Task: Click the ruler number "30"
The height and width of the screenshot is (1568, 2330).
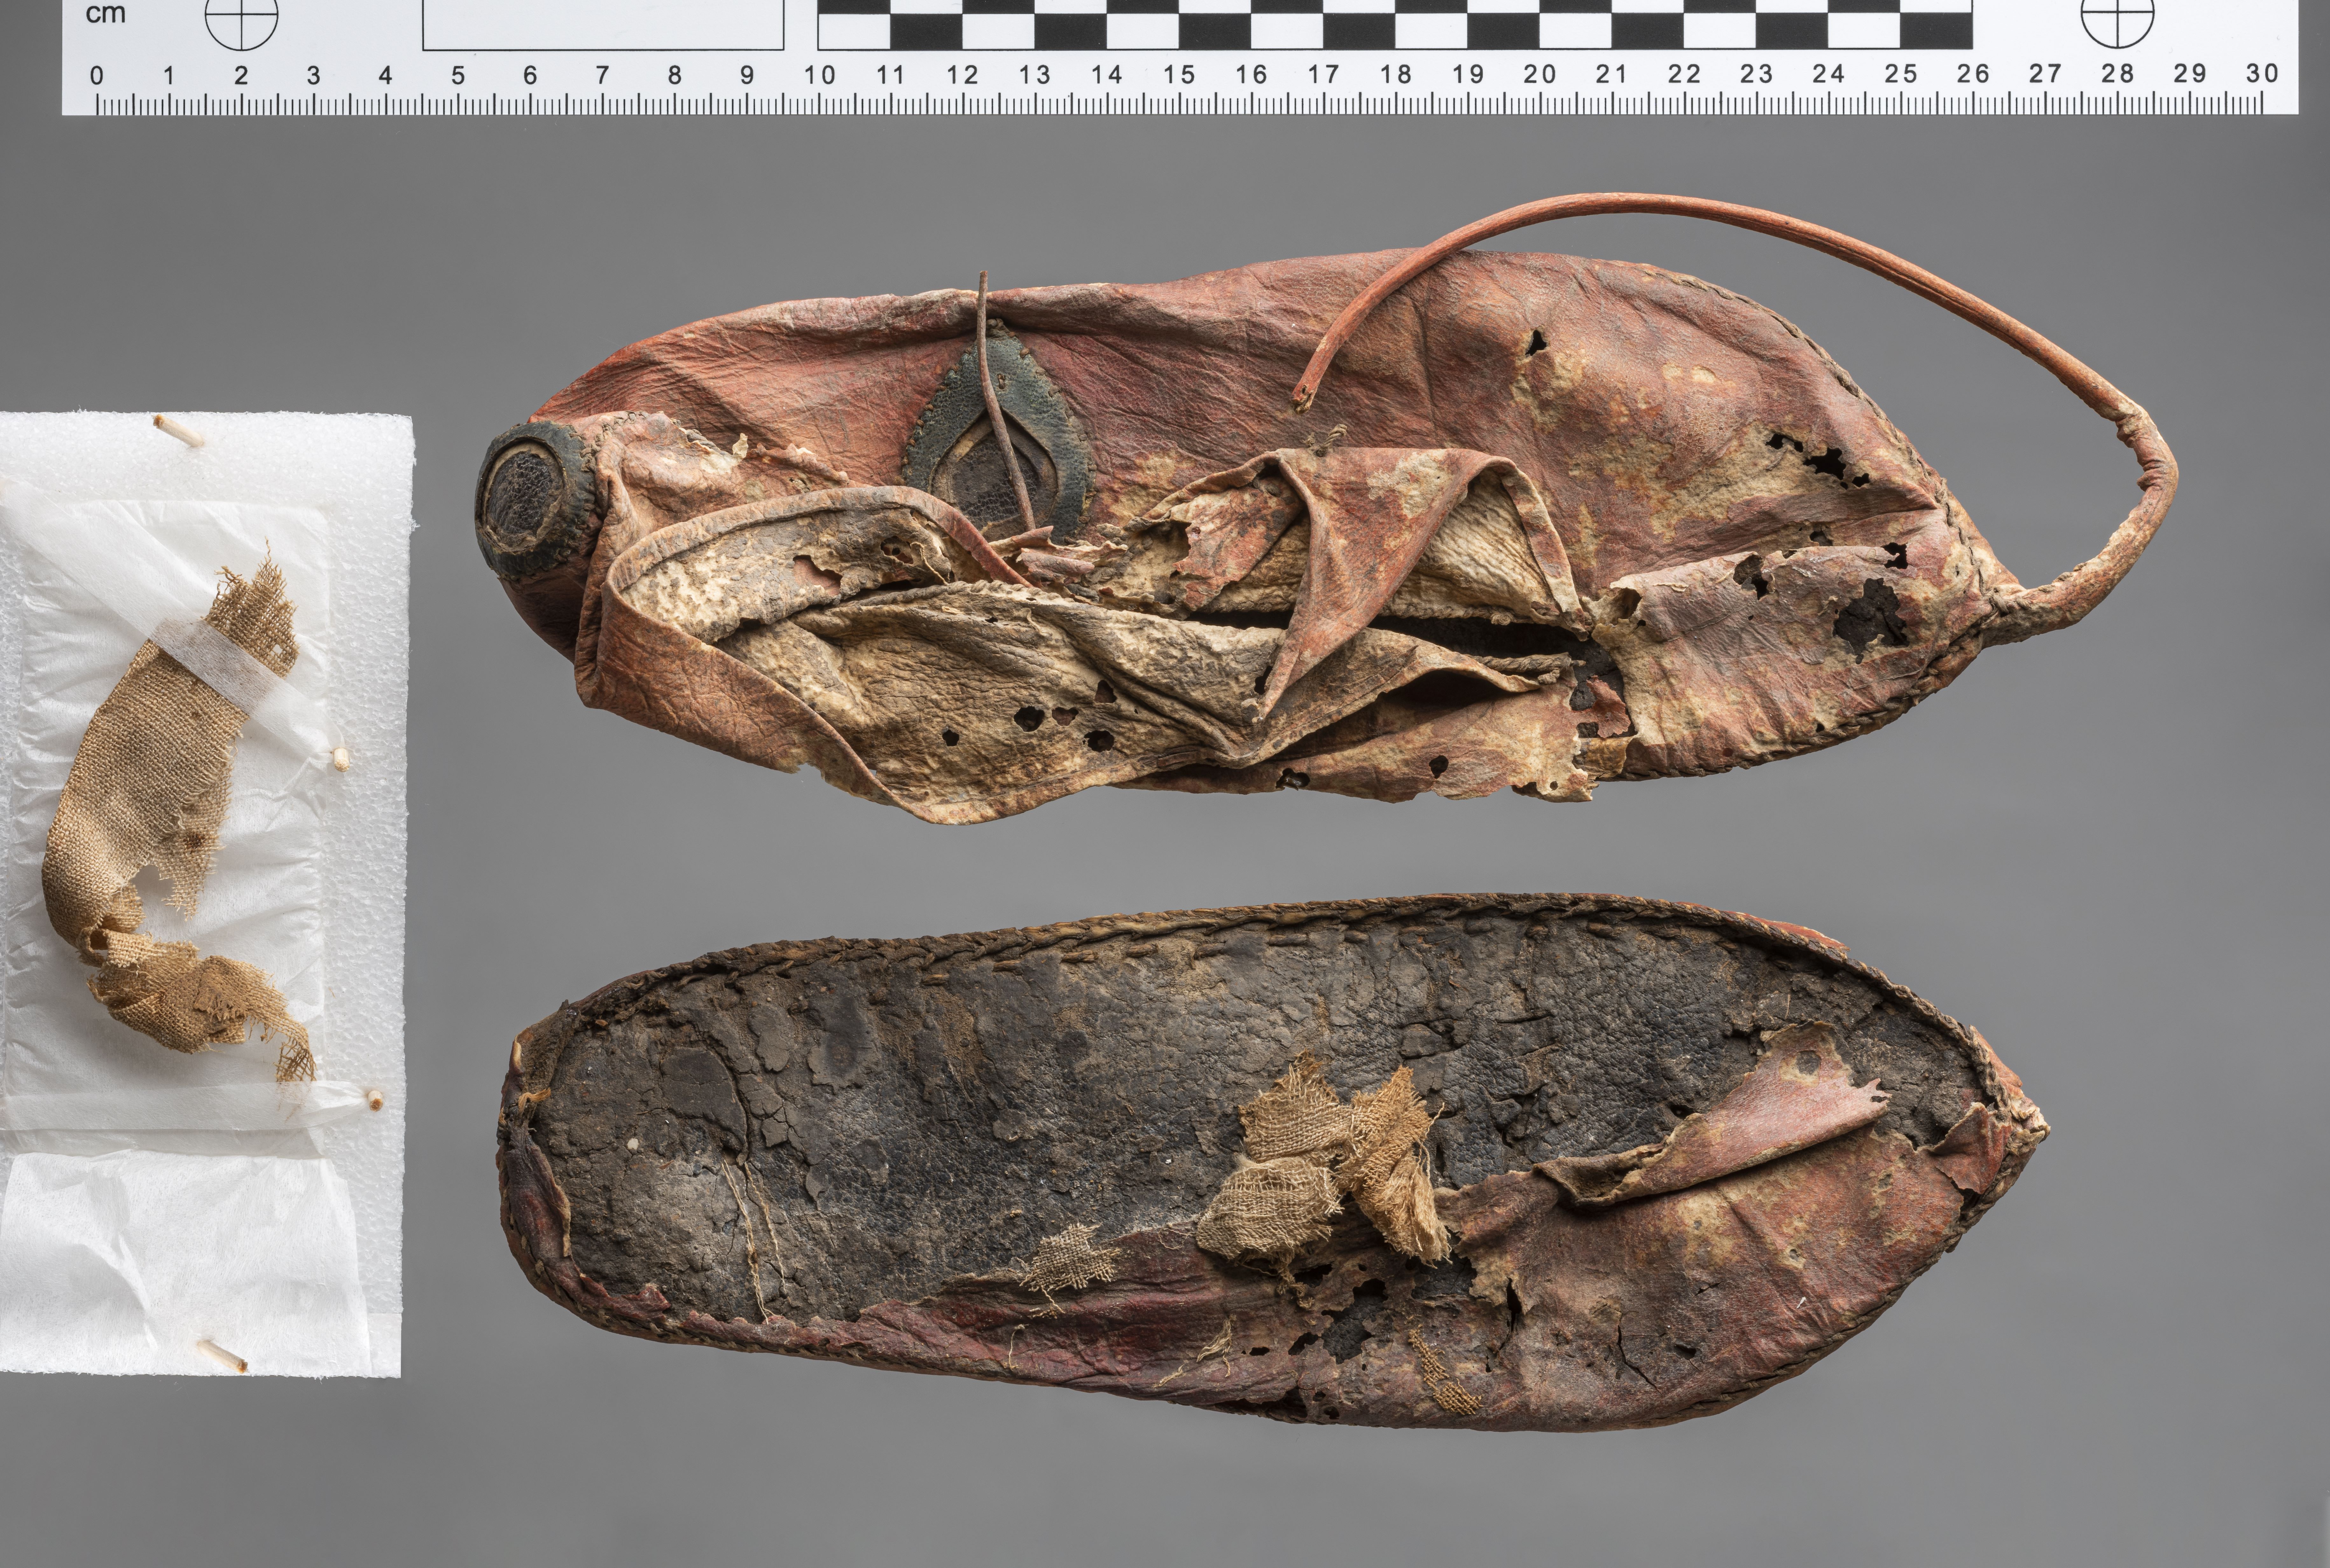Action: (x=2262, y=73)
